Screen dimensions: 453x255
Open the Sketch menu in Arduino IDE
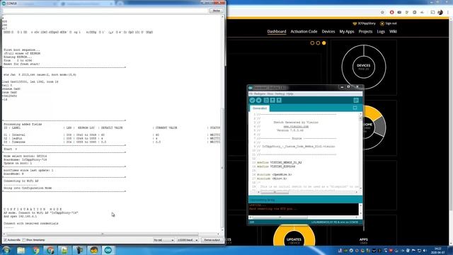coord(270,94)
